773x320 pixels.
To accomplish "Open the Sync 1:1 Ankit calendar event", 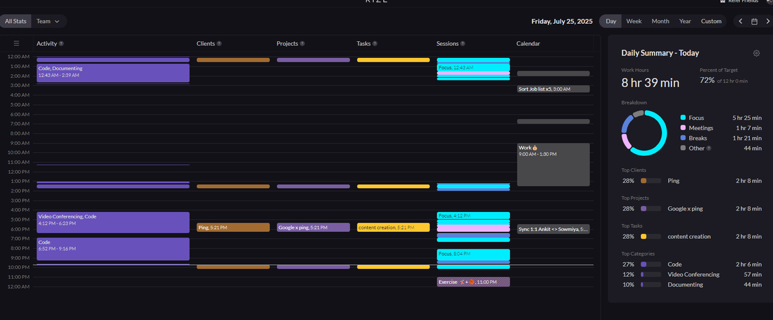I will pyautogui.click(x=553, y=229).
